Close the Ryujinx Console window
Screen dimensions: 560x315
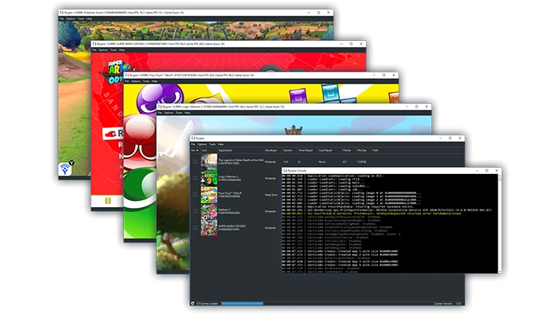click(x=496, y=171)
